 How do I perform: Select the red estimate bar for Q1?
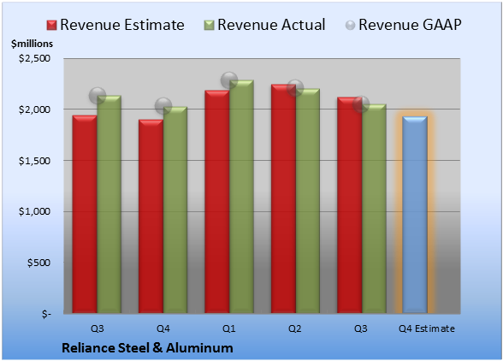[217, 202]
